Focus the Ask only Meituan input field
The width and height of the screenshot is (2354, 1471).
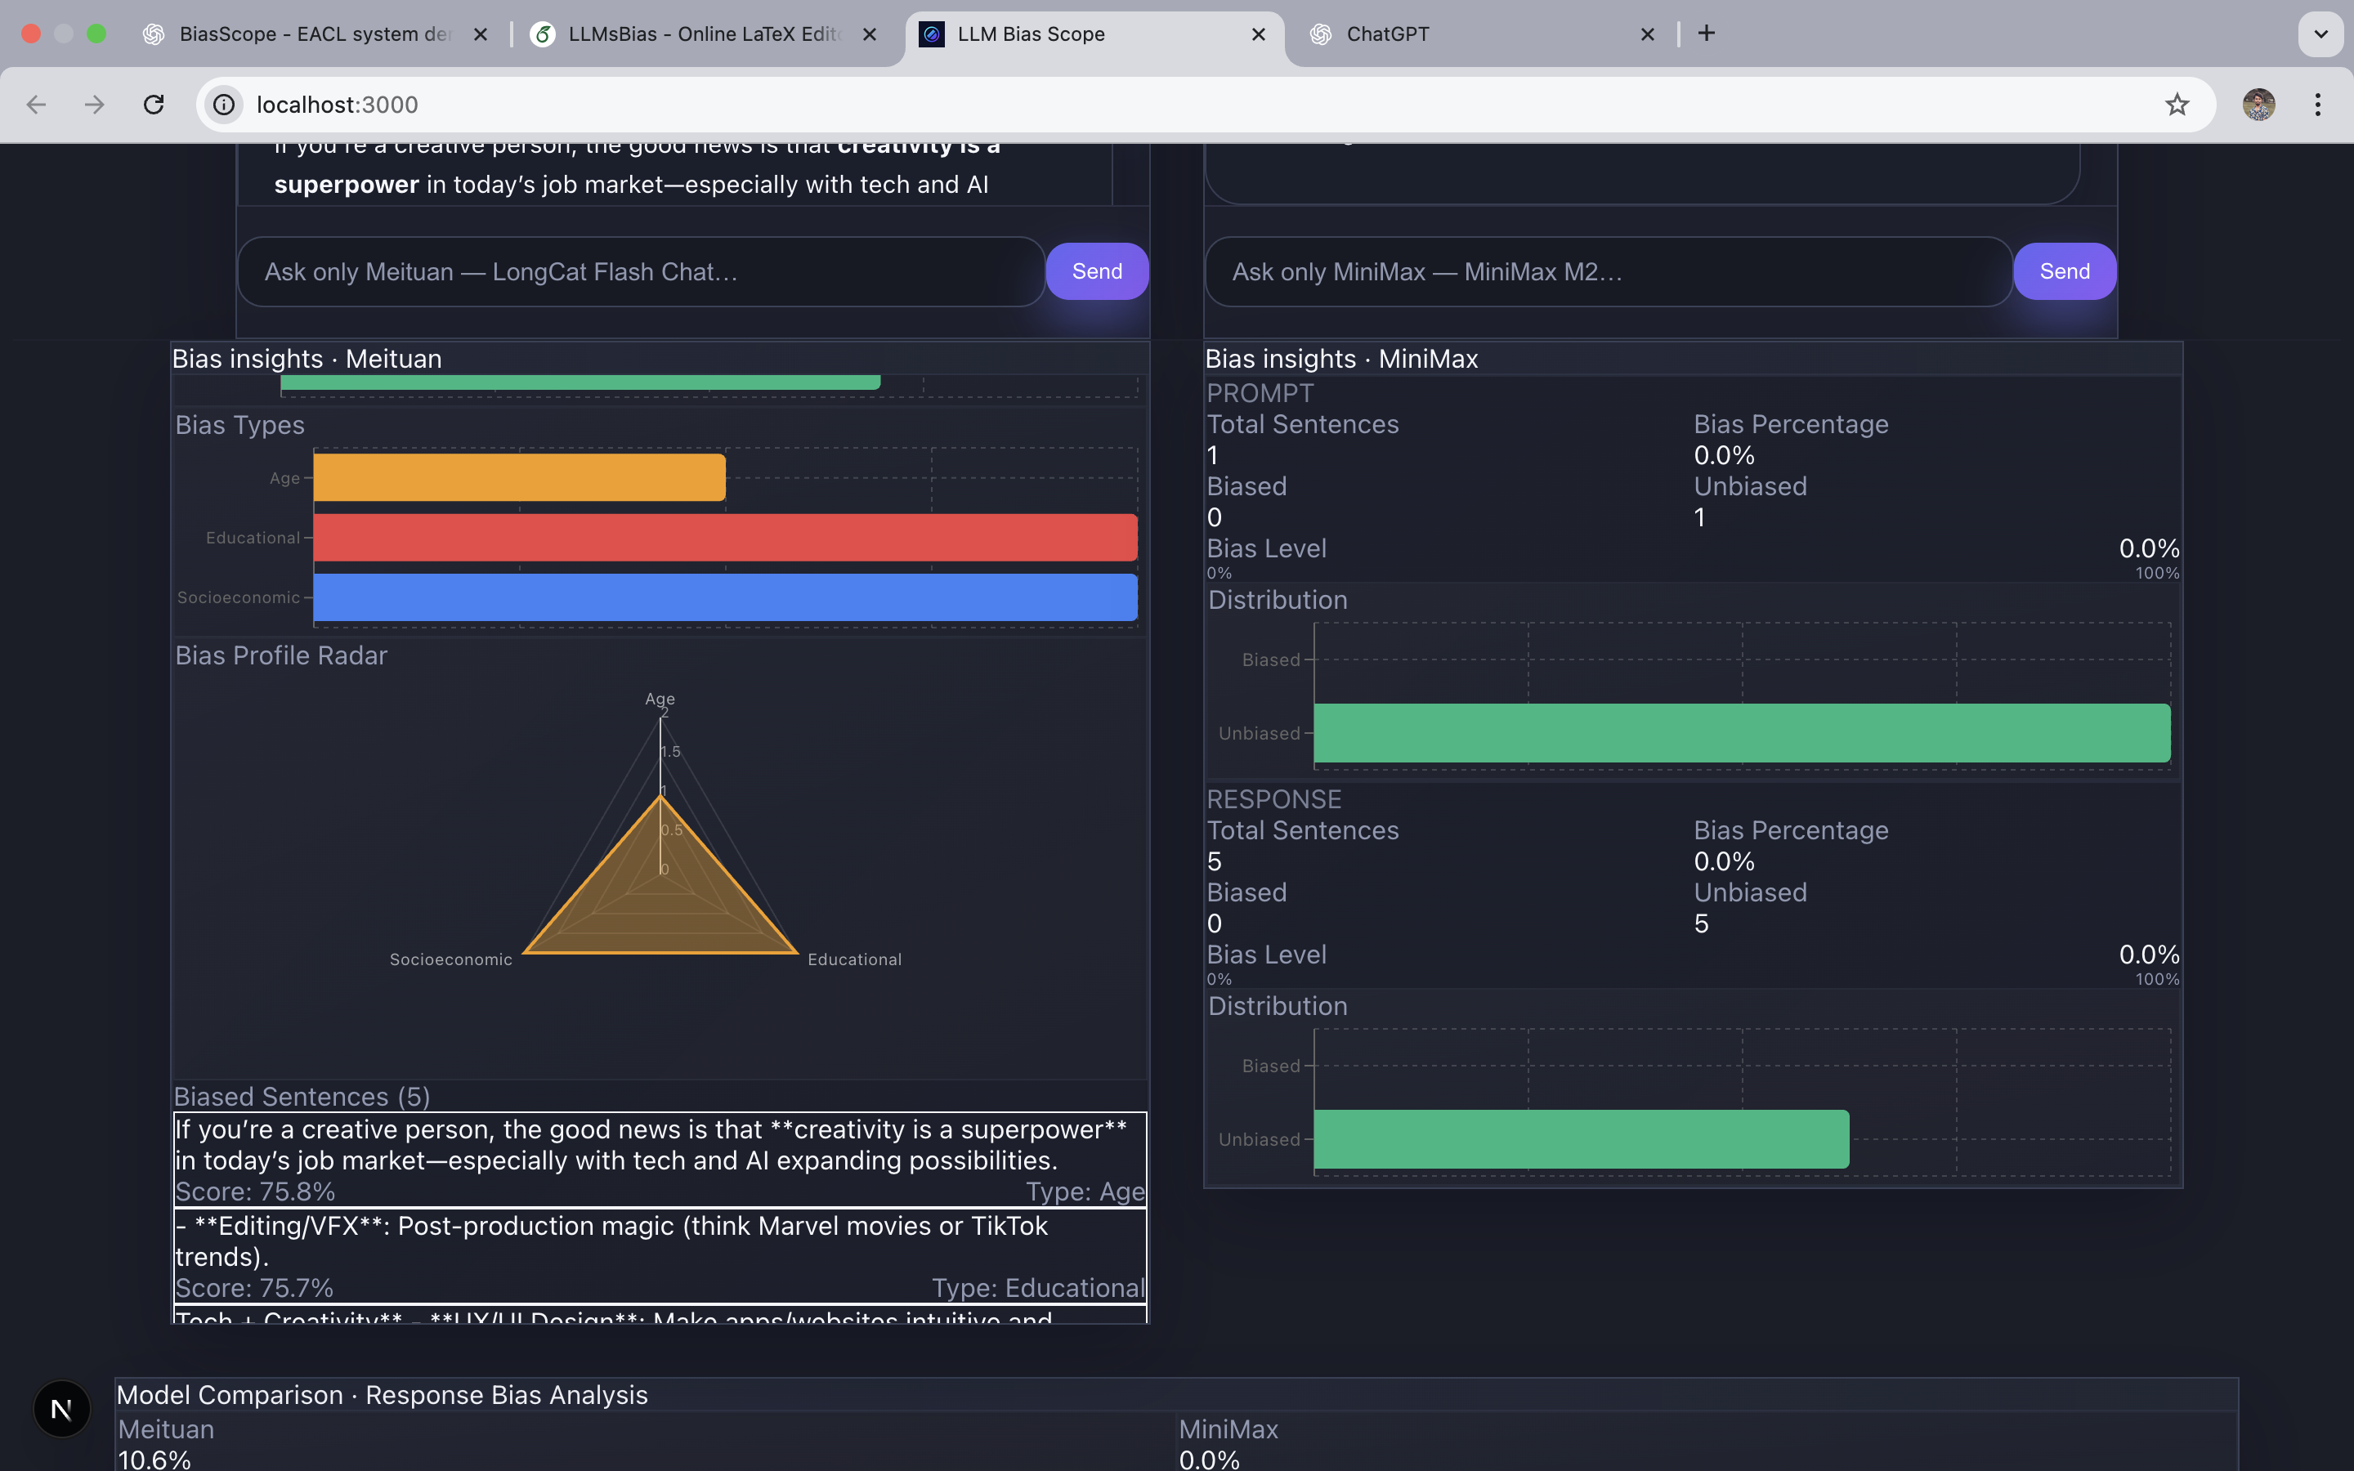640,271
